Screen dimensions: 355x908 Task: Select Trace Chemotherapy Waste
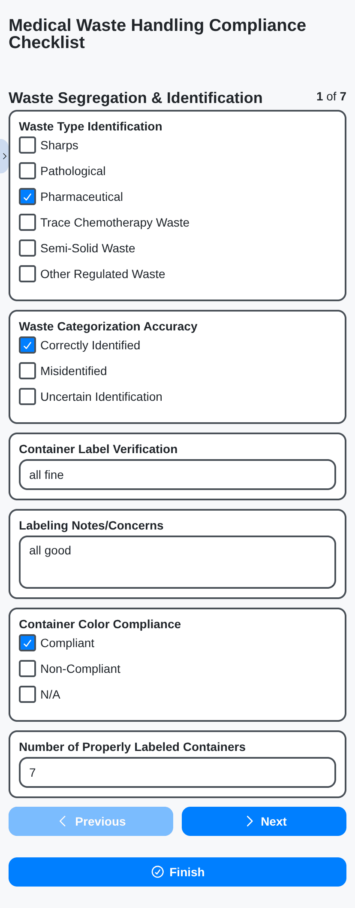tap(27, 222)
